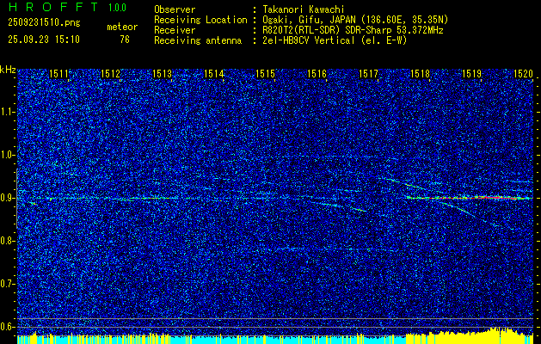
Task: Select the R820T2(RTL-SDR) SDR-Sharp 53.372MHz text
Action: coord(353,30)
